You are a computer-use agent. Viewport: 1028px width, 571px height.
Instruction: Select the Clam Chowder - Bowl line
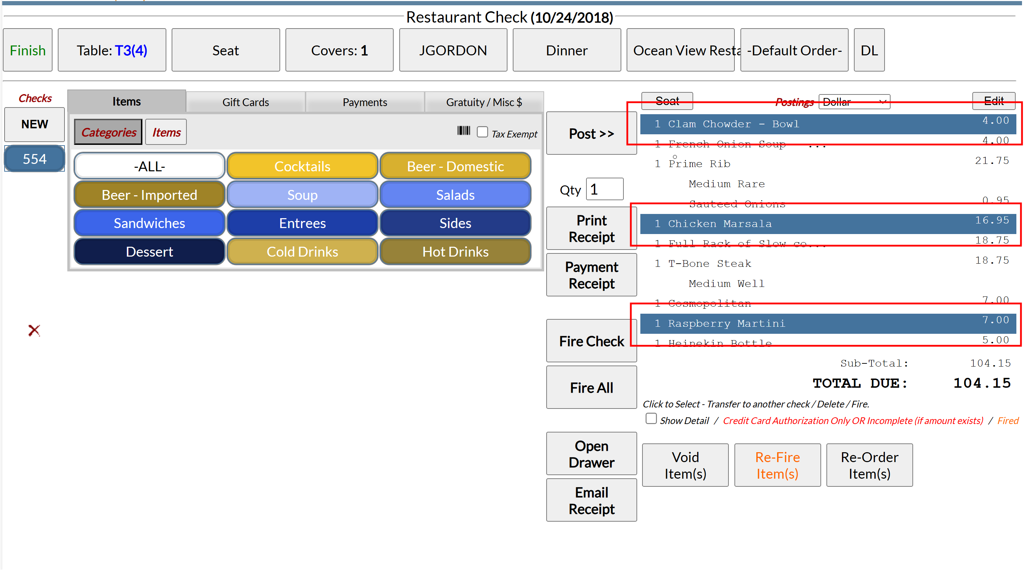pyautogui.click(x=828, y=124)
